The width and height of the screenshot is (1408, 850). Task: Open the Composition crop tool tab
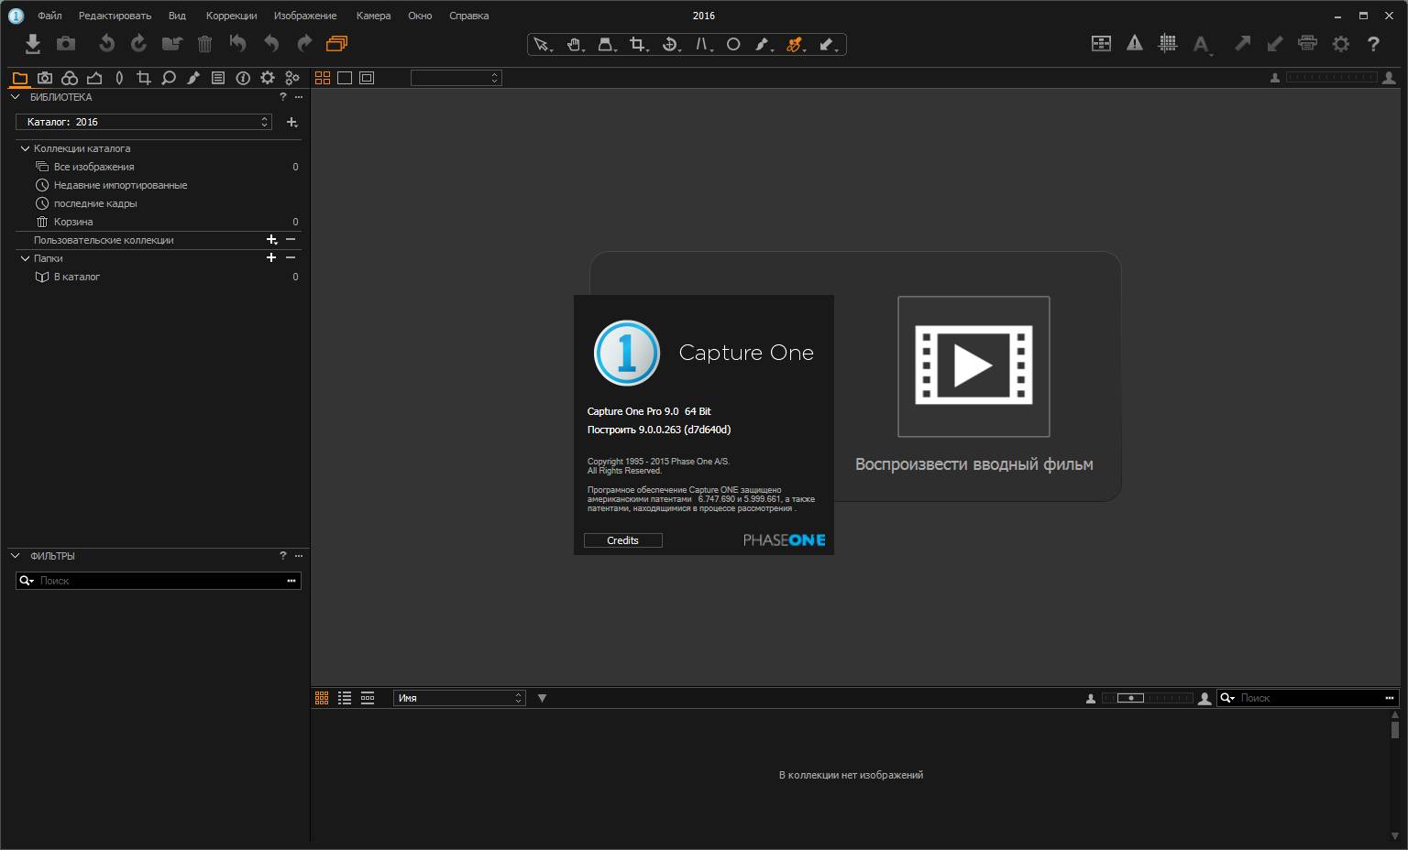pos(144,78)
